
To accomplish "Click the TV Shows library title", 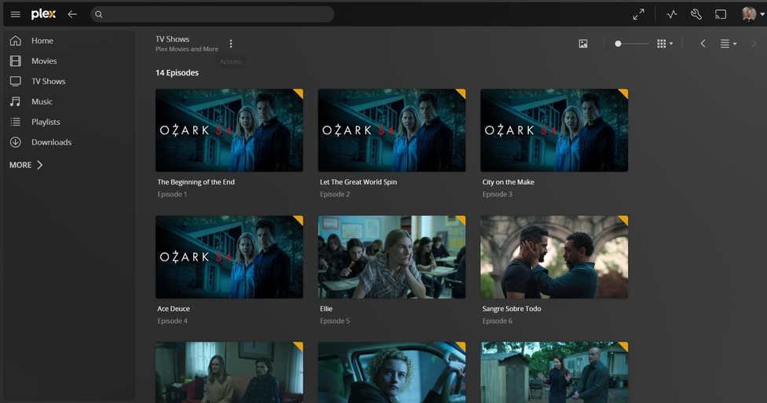I will click(172, 39).
